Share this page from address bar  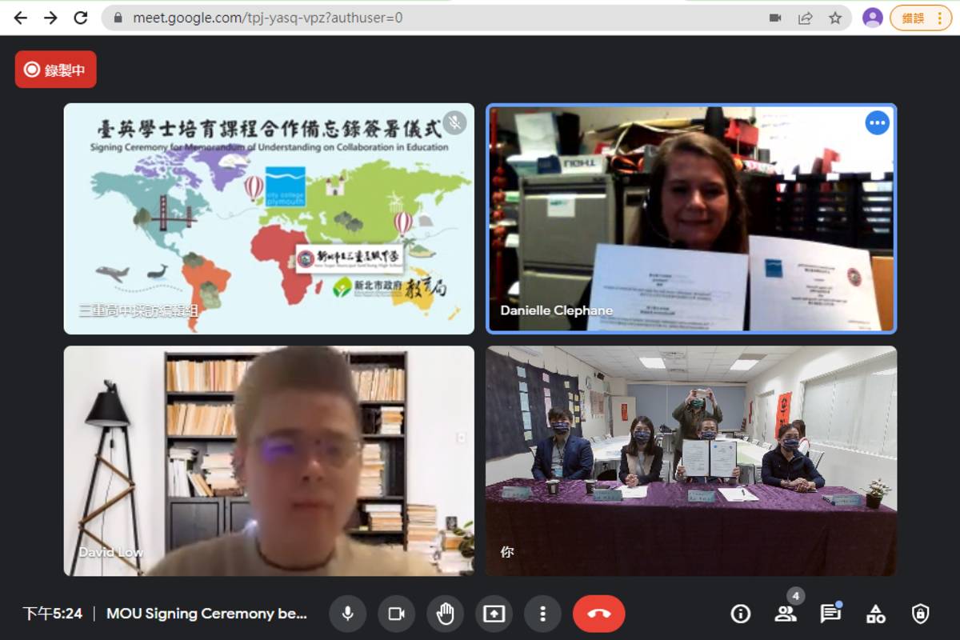pos(806,18)
